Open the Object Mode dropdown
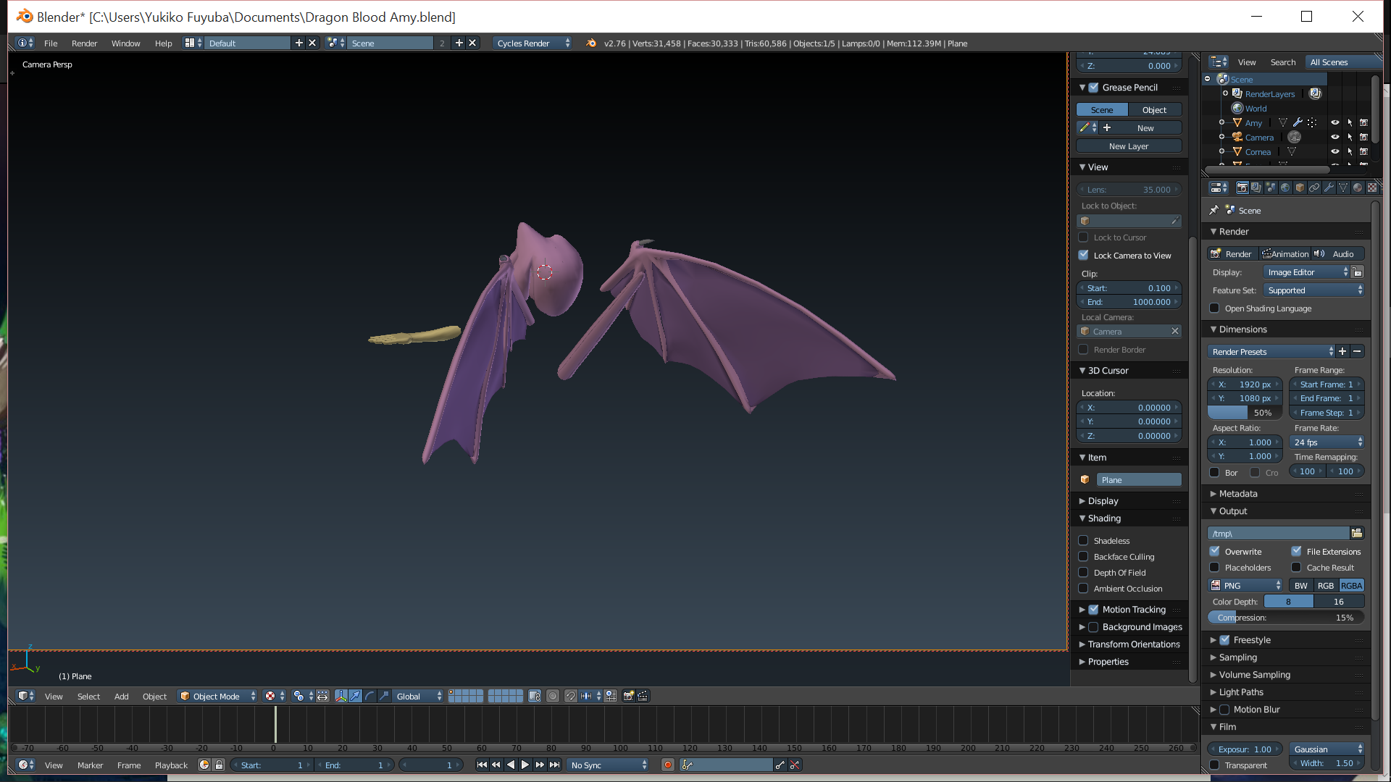The width and height of the screenshot is (1391, 782). coord(217,696)
